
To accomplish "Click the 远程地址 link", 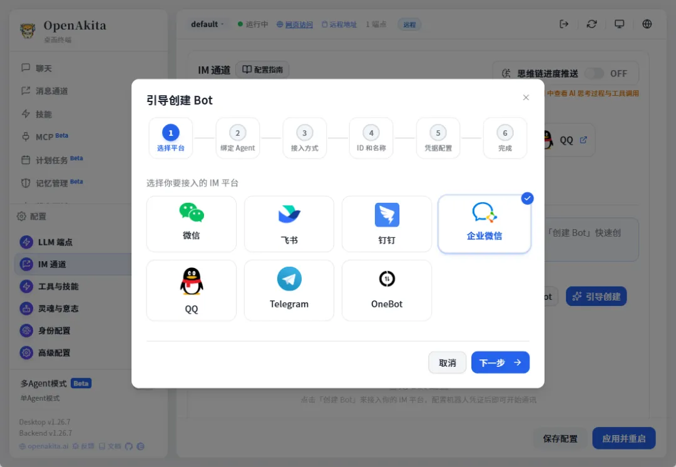I will click(339, 24).
